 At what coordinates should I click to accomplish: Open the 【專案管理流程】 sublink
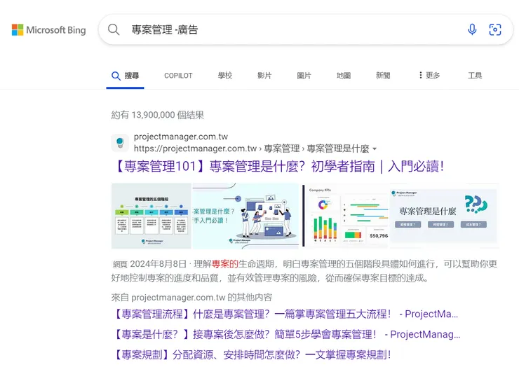click(286, 314)
